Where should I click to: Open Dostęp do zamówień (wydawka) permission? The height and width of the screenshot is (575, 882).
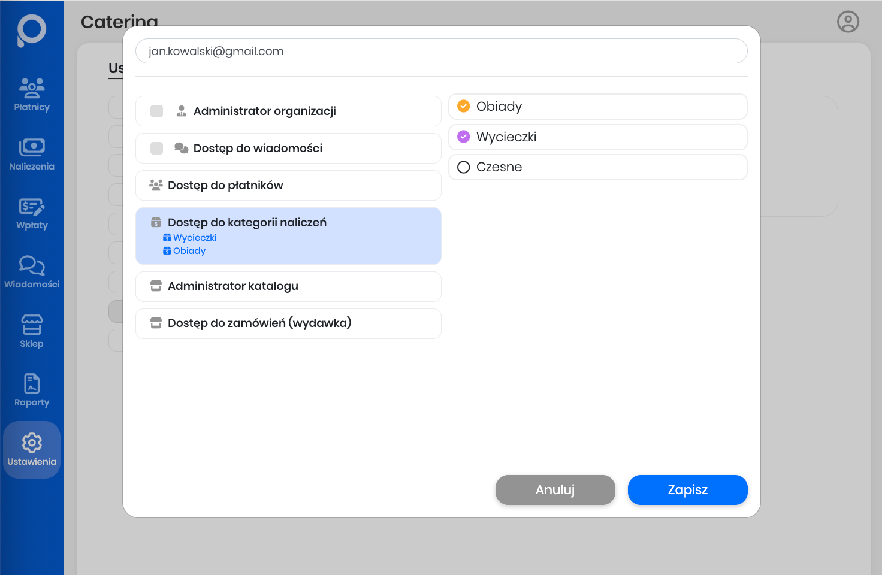pyautogui.click(x=288, y=323)
